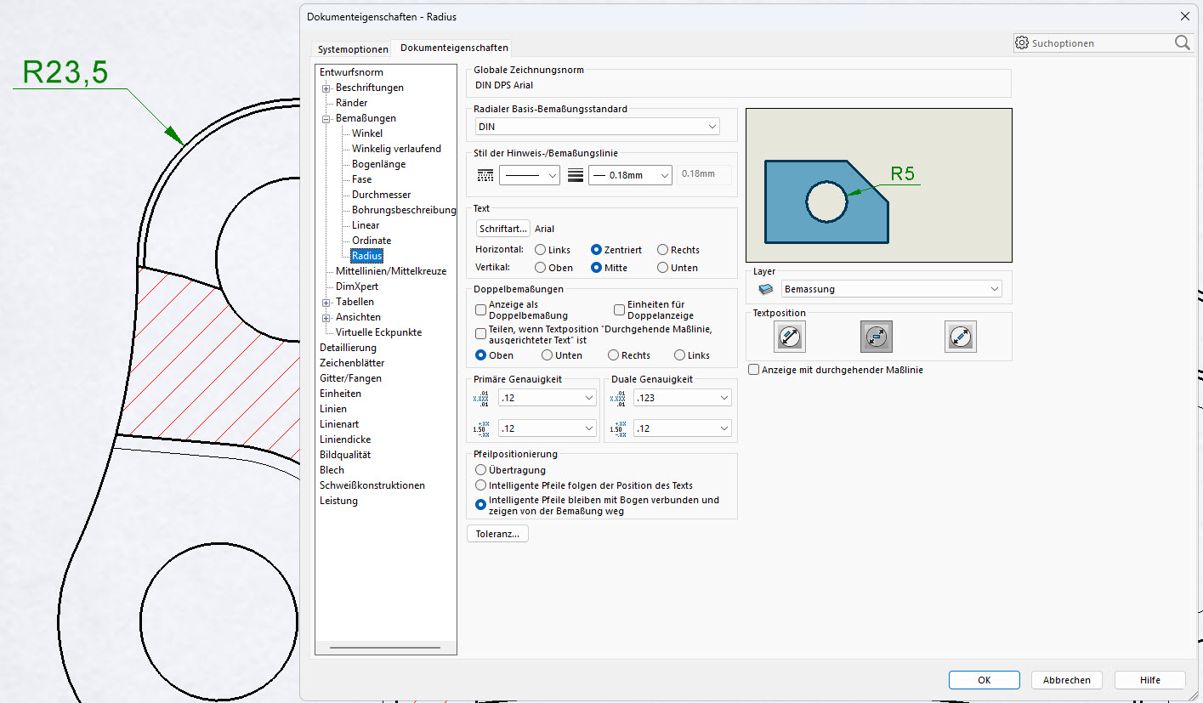Select the third Textposition icon button

(x=961, y=337)
